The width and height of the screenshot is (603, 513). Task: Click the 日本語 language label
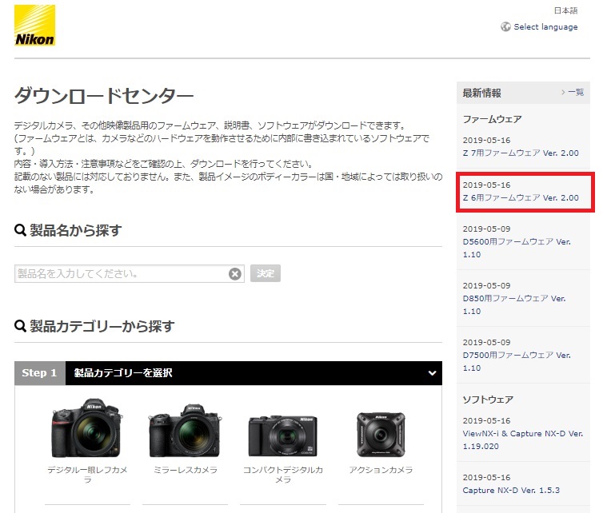click(x=565, y=10)
